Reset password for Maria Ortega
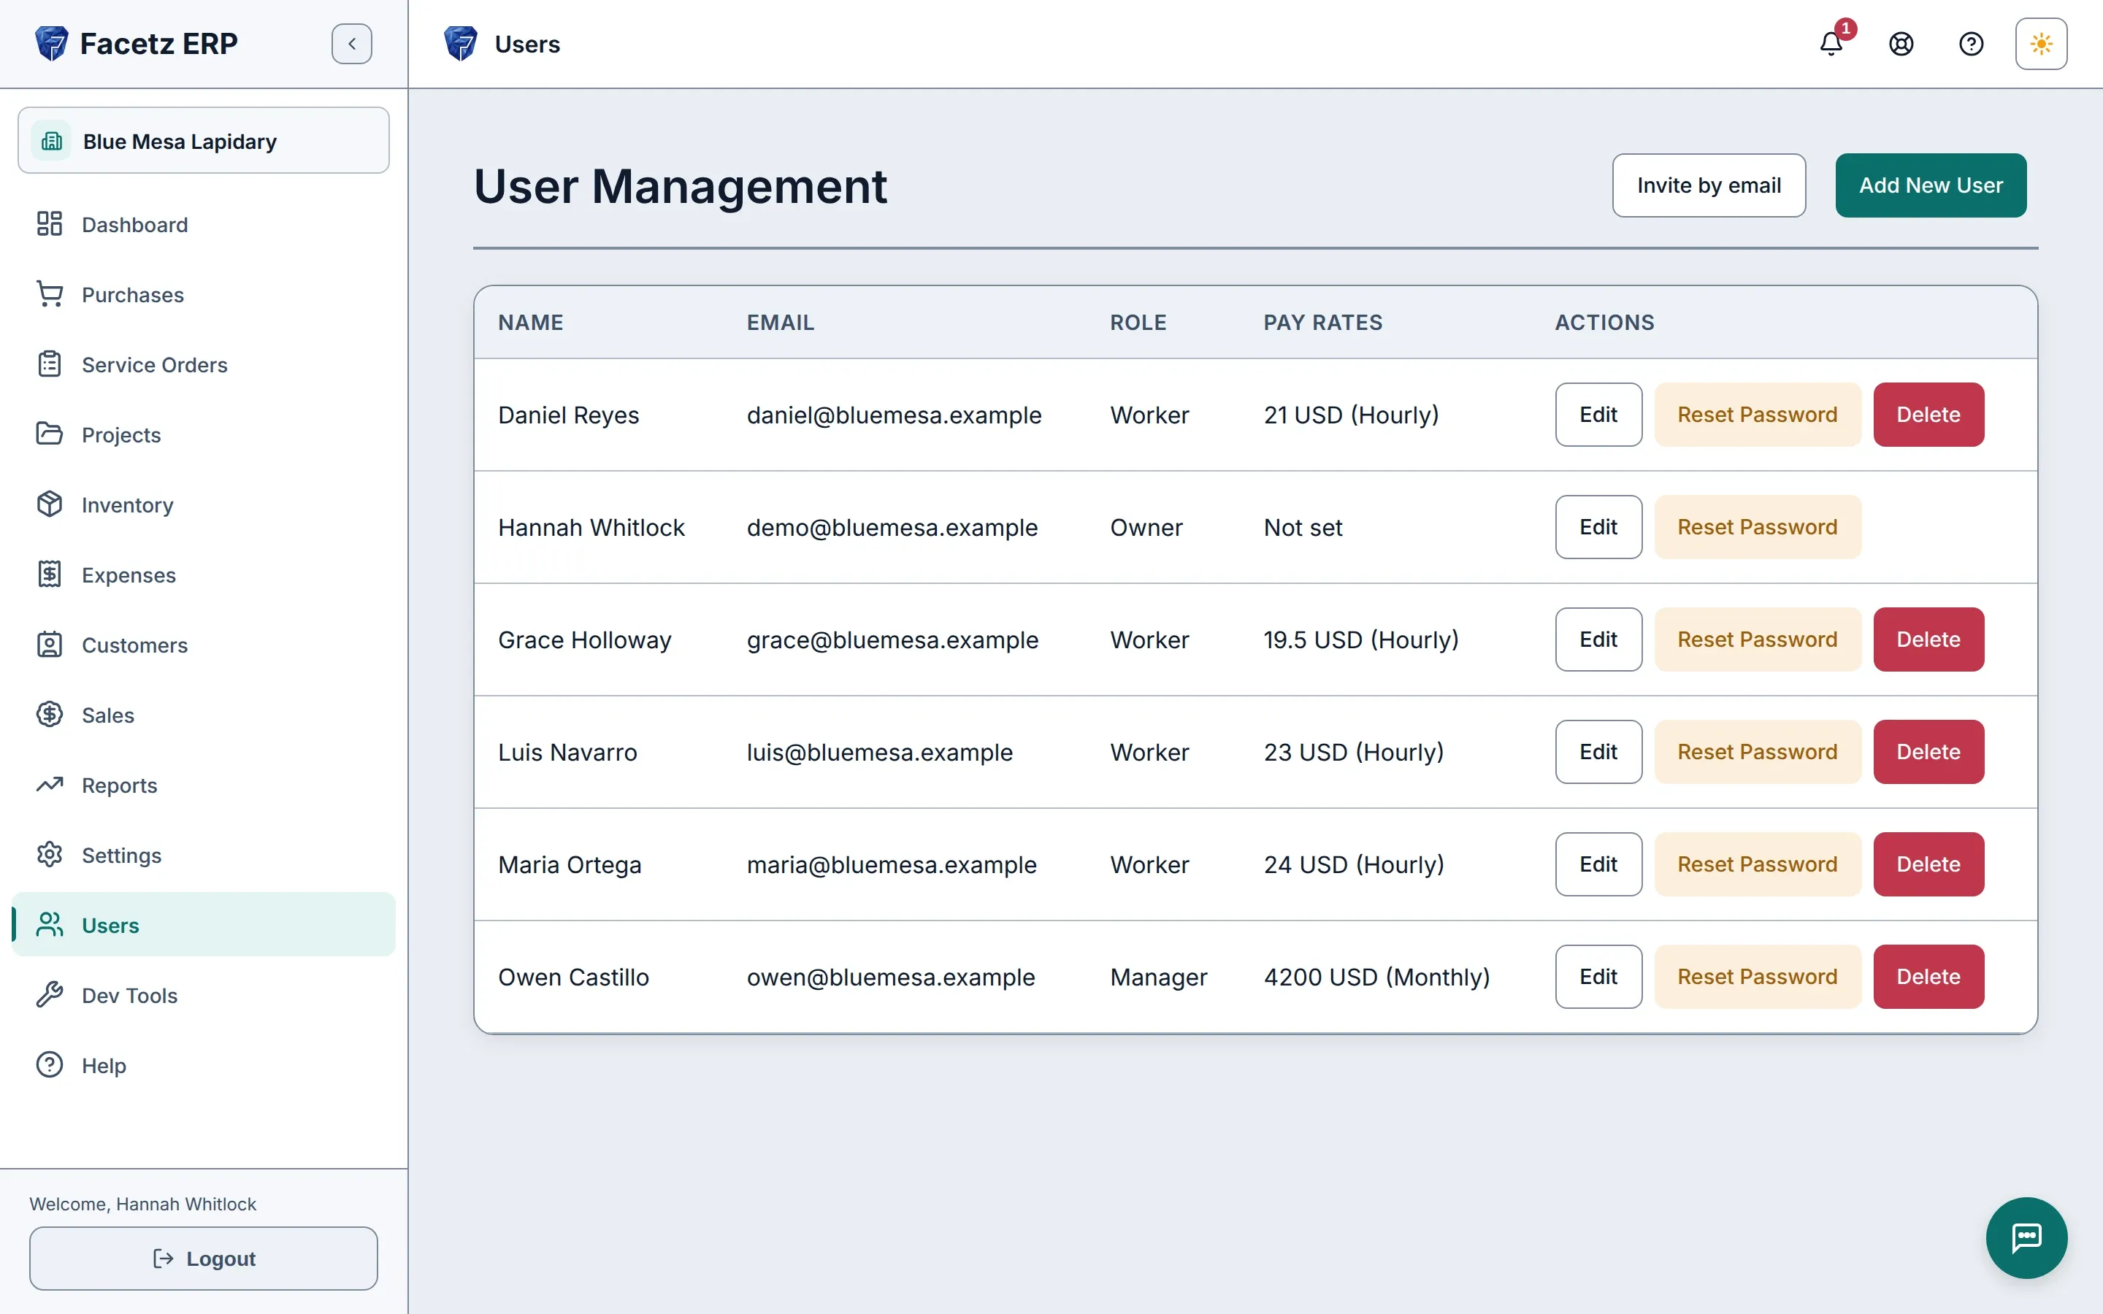 (1757, 864)
